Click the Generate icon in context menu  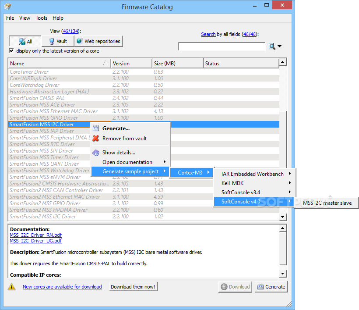96,128
